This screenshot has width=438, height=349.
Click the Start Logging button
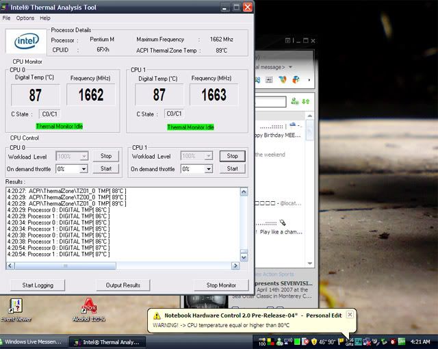(38, 285)
